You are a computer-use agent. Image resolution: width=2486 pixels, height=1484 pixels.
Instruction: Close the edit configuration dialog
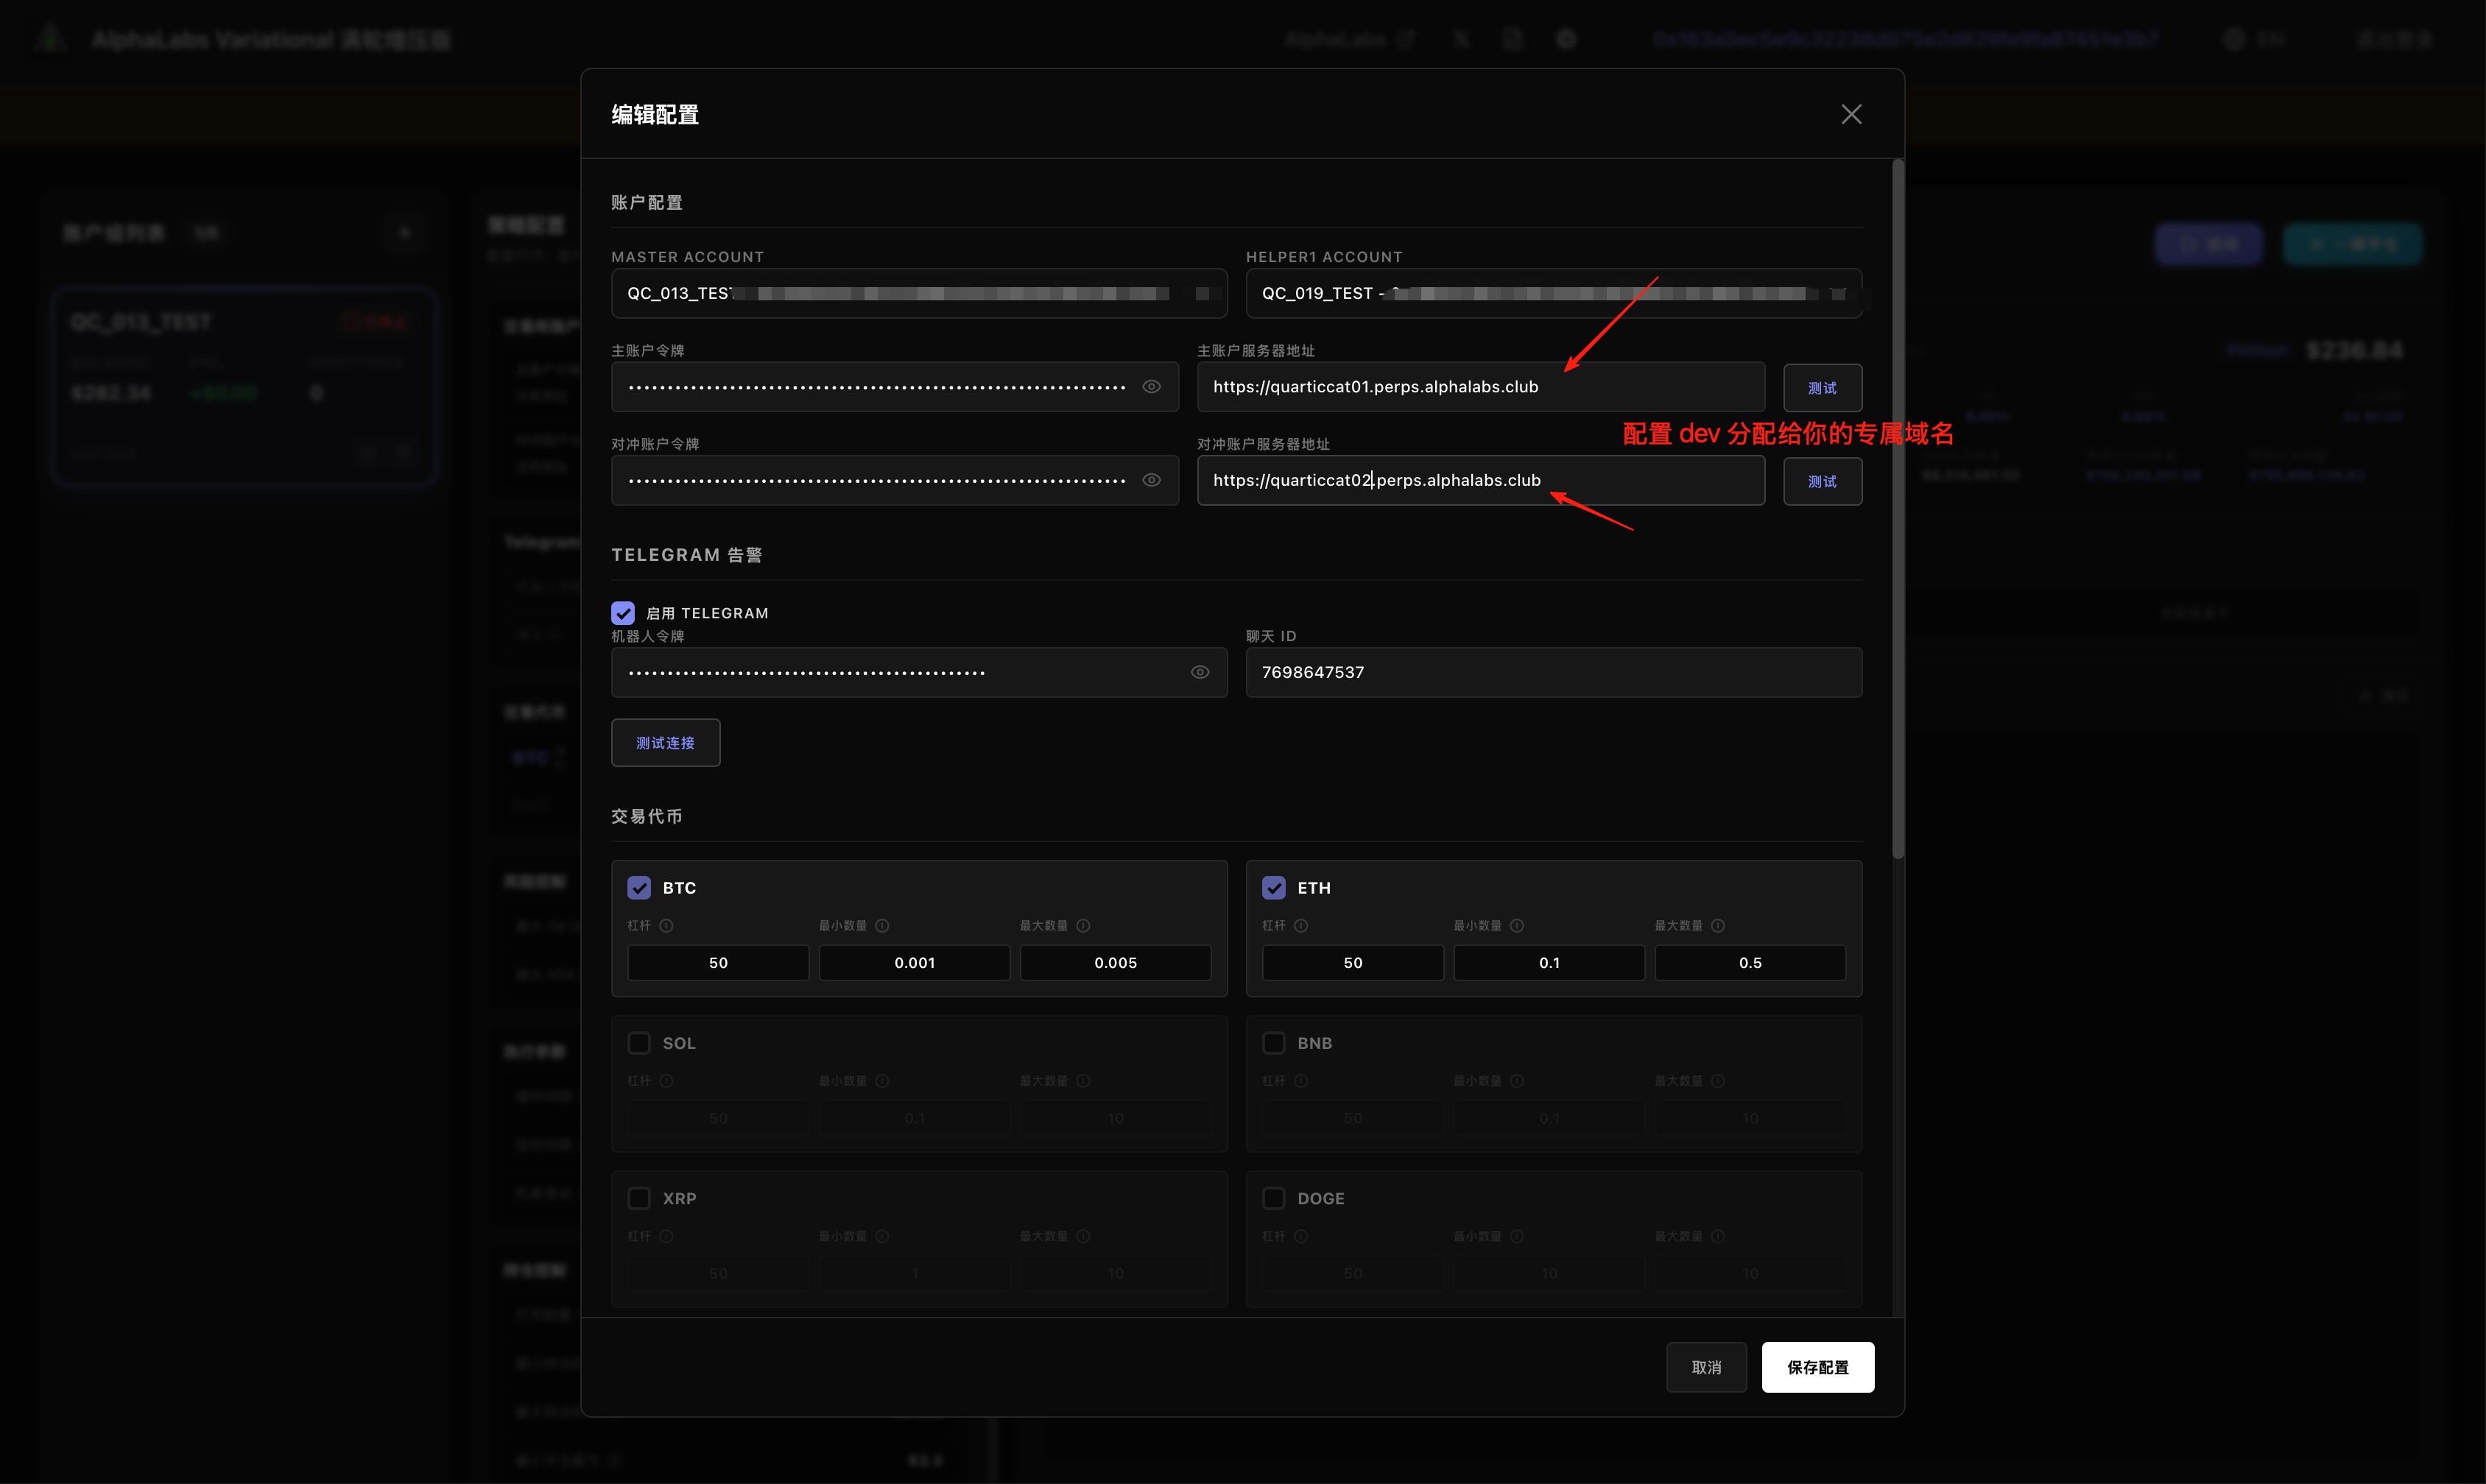pos(1851,114)
